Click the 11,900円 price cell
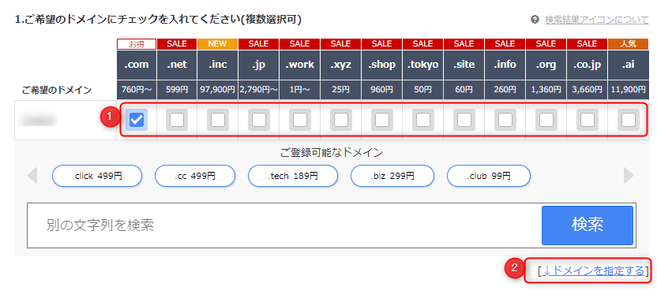This screenshot has width=657, height=298. [629, 89]
